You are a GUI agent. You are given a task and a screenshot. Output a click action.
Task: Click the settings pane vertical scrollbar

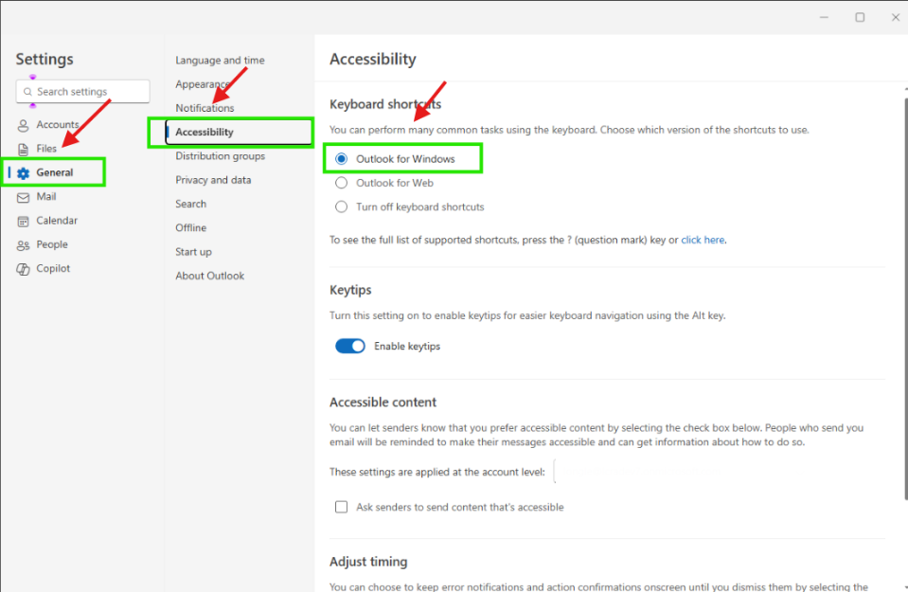pos(905,298)
